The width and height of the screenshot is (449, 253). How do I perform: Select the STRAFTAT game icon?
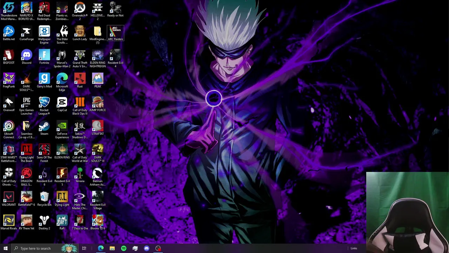98,128
